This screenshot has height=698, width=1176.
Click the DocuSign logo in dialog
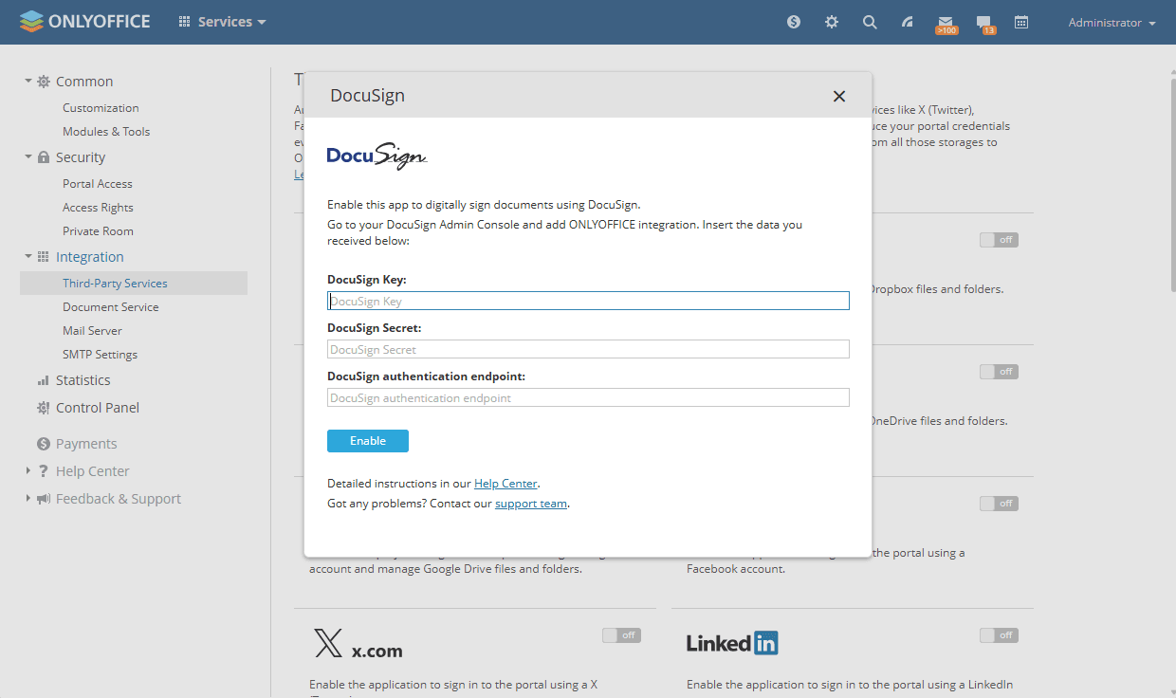pyautogui.click(x=377, y=156)
